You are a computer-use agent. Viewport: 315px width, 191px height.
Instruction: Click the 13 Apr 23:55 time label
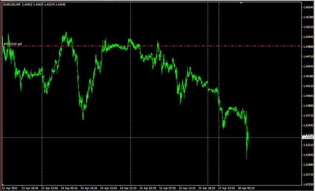pyautogui.click(x=50, y=188)
